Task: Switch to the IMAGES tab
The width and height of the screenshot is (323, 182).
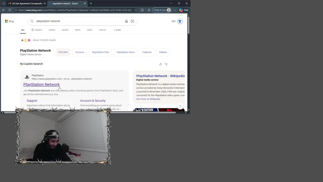Action: 65,30
